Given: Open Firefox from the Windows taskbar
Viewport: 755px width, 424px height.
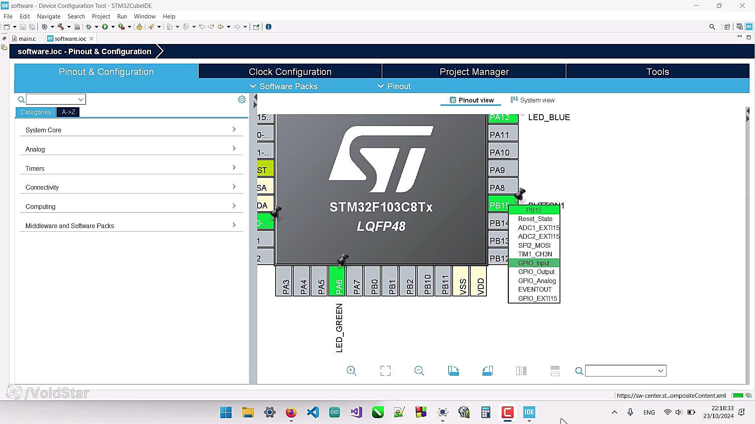Looking at the screenshot, I should tap(291, 412).
